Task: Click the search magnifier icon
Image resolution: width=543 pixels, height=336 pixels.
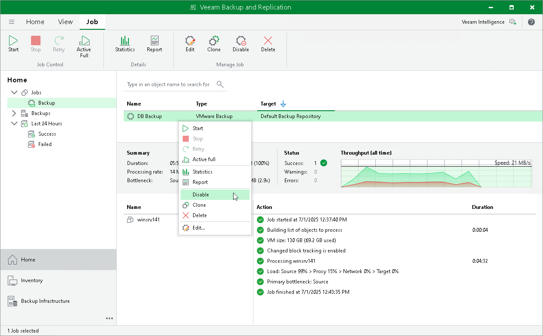Action: pos(220,84)
